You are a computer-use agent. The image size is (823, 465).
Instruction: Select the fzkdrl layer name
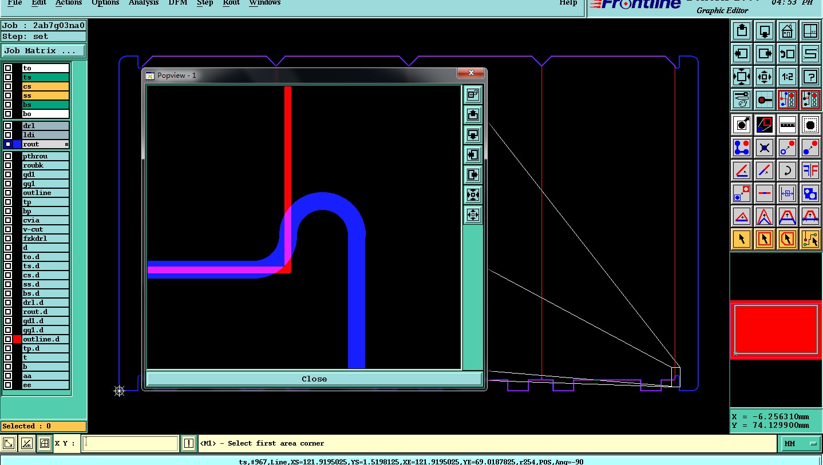tap(46, 239)
